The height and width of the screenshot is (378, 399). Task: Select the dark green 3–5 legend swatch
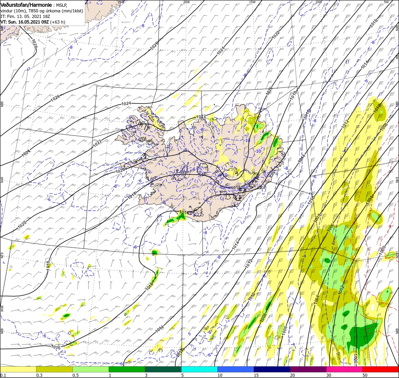(163, 369)
